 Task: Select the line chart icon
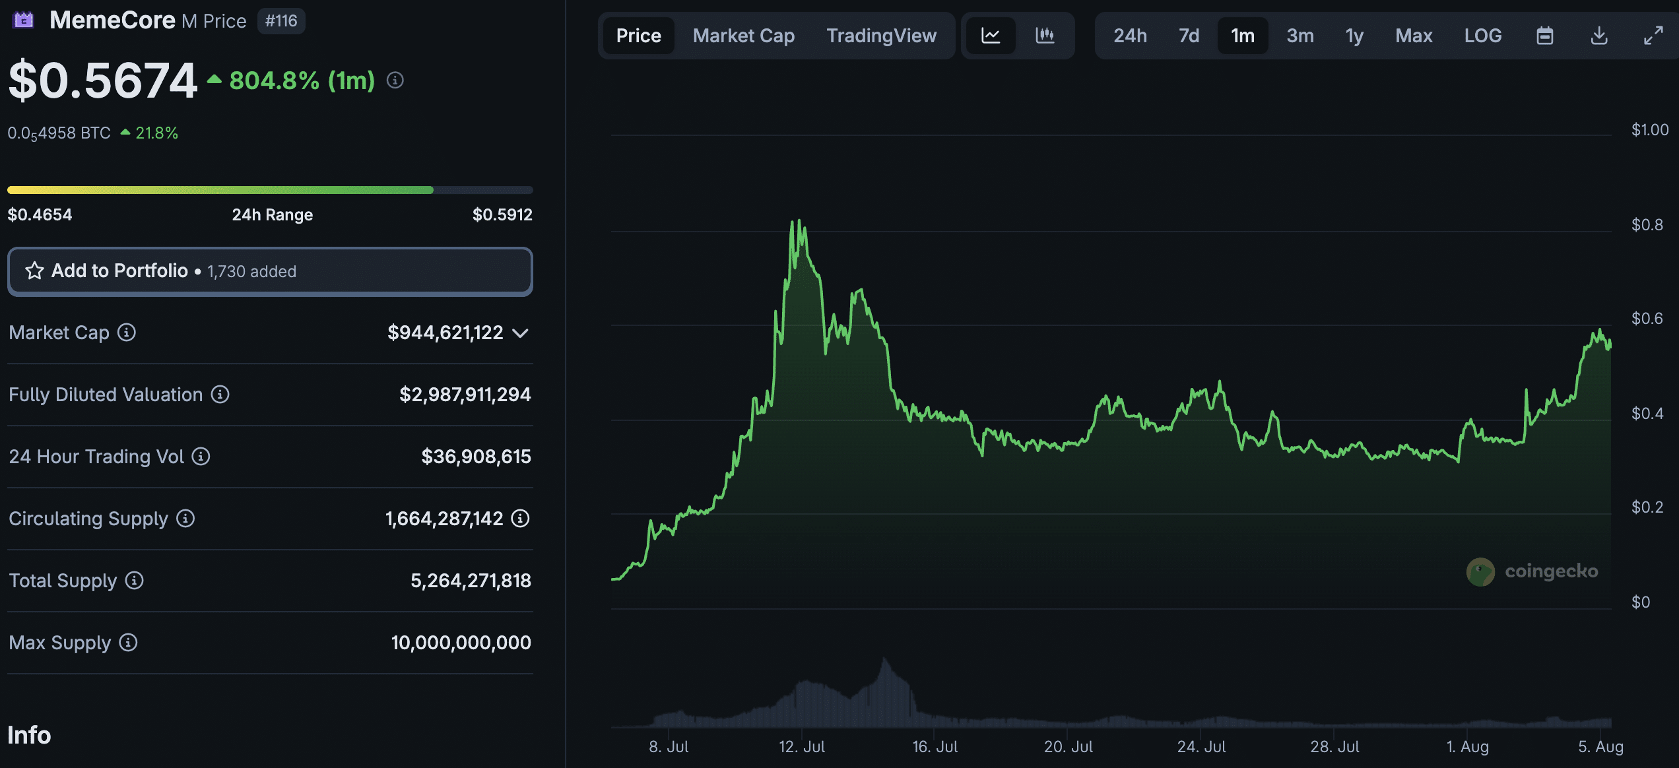(992, 36)
